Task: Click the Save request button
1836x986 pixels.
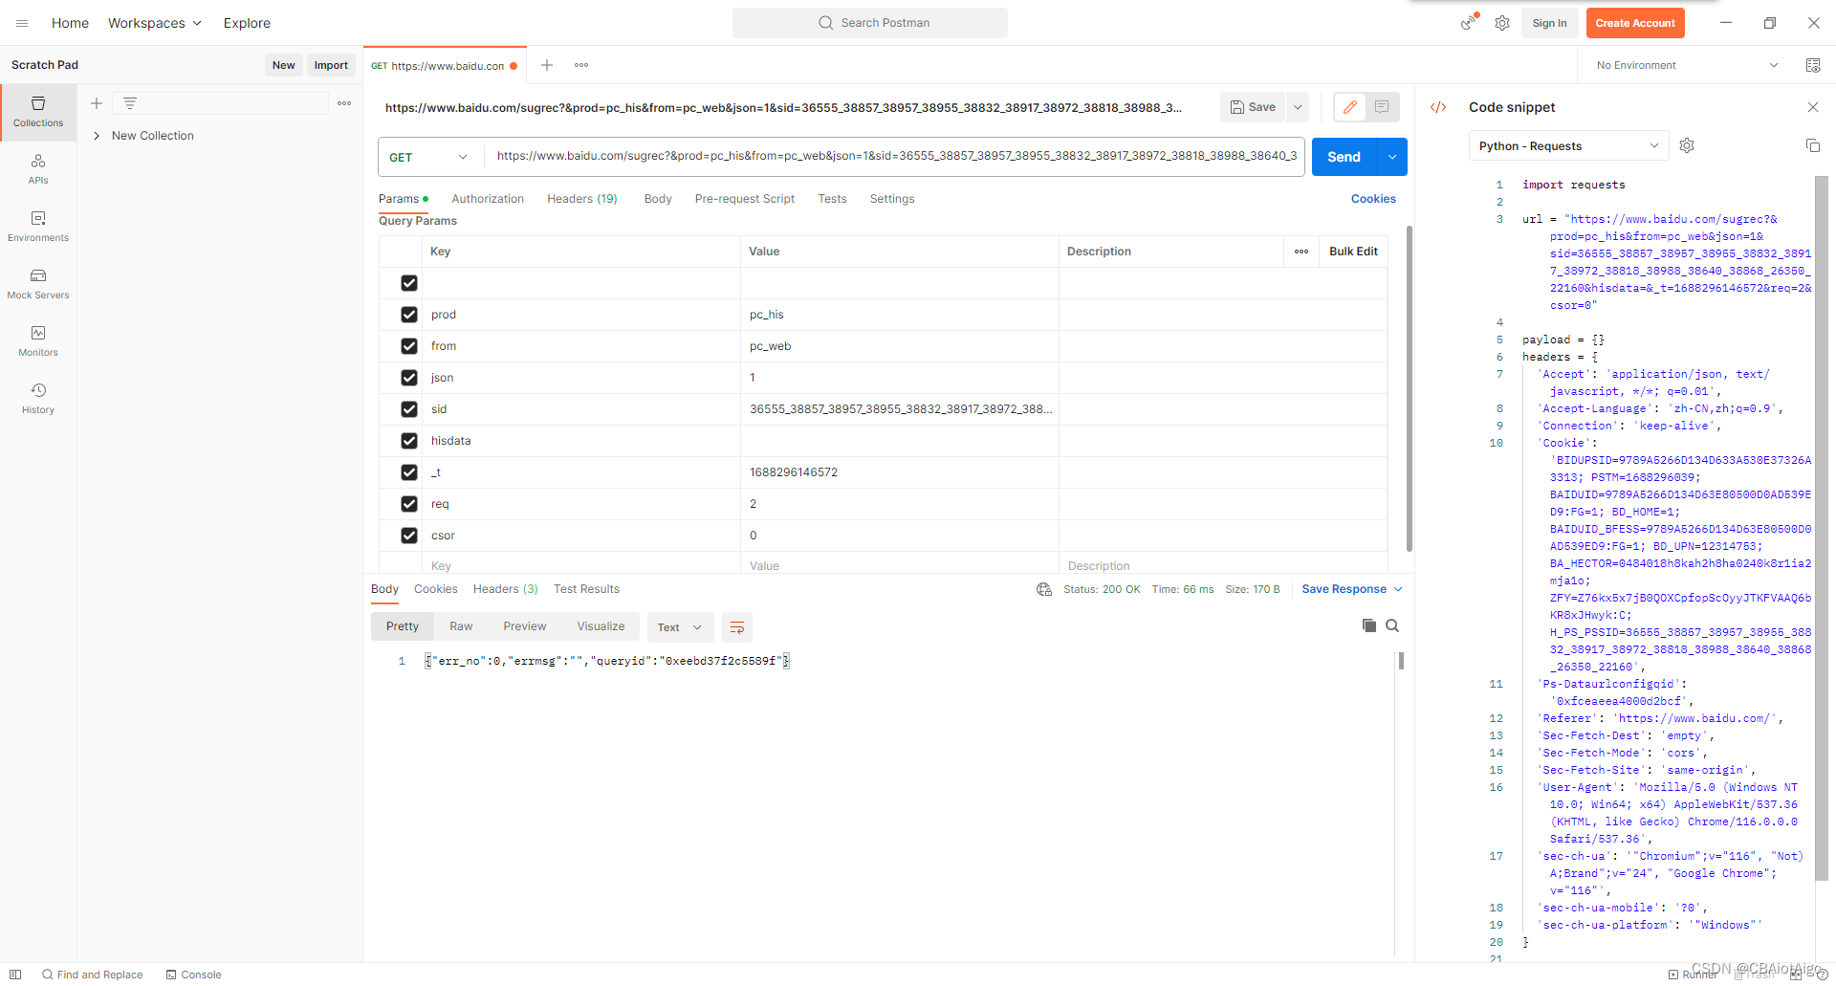Action: pyautogui.click(x=1253, y=107)
